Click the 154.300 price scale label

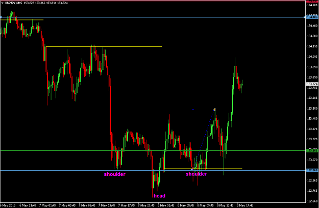pos(312,36)
